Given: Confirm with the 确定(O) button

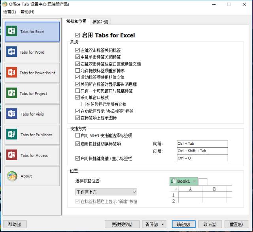Looking at the screenshot, I should click(x=183, y=224).
